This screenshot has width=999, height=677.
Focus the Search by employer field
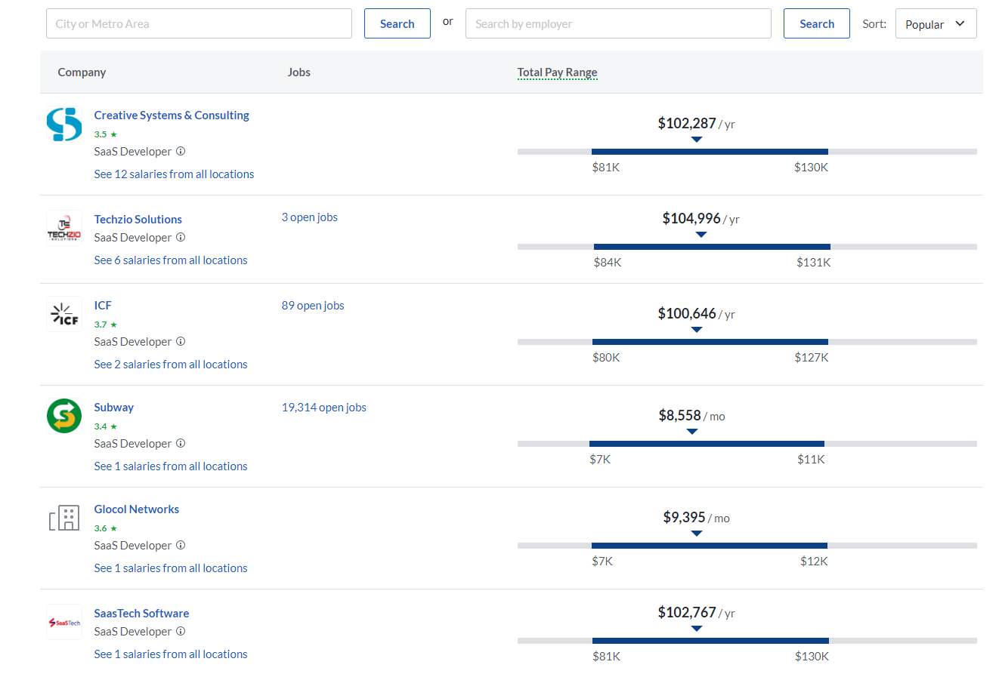point(618,23)
